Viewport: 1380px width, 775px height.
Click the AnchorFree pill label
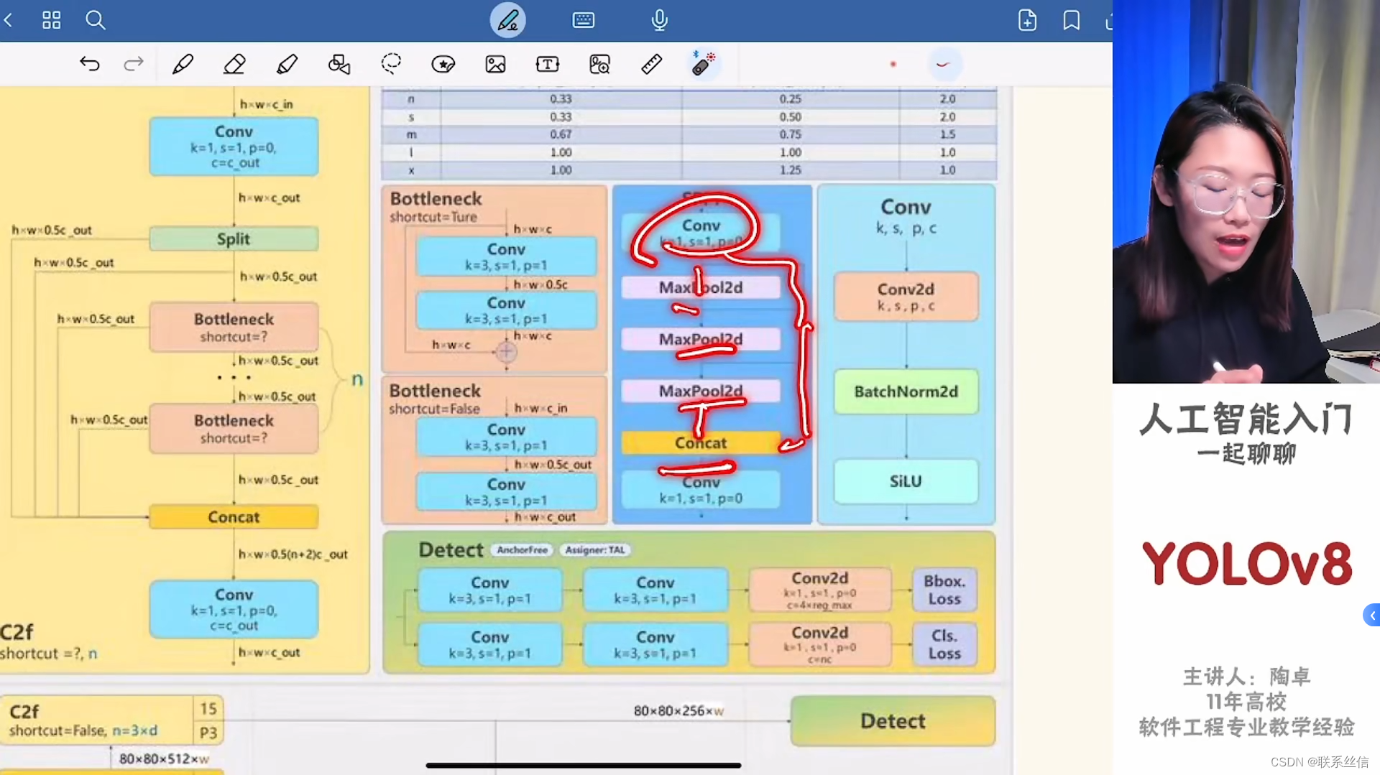523,549
